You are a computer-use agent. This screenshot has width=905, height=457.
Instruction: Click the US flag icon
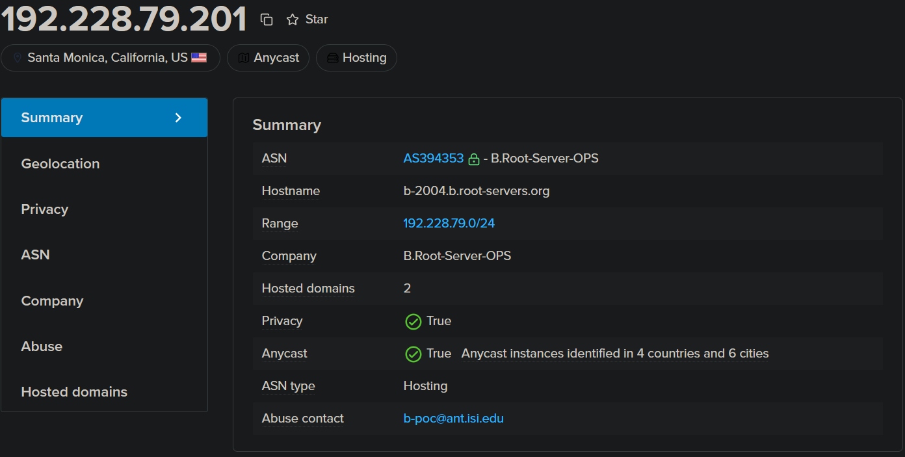tap(199, 58)
